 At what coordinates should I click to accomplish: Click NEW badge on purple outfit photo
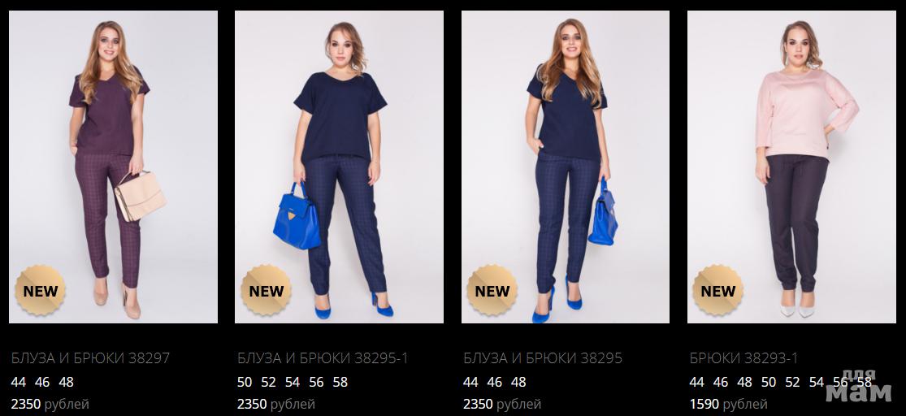pyautogui.click(x=41, y=291)
